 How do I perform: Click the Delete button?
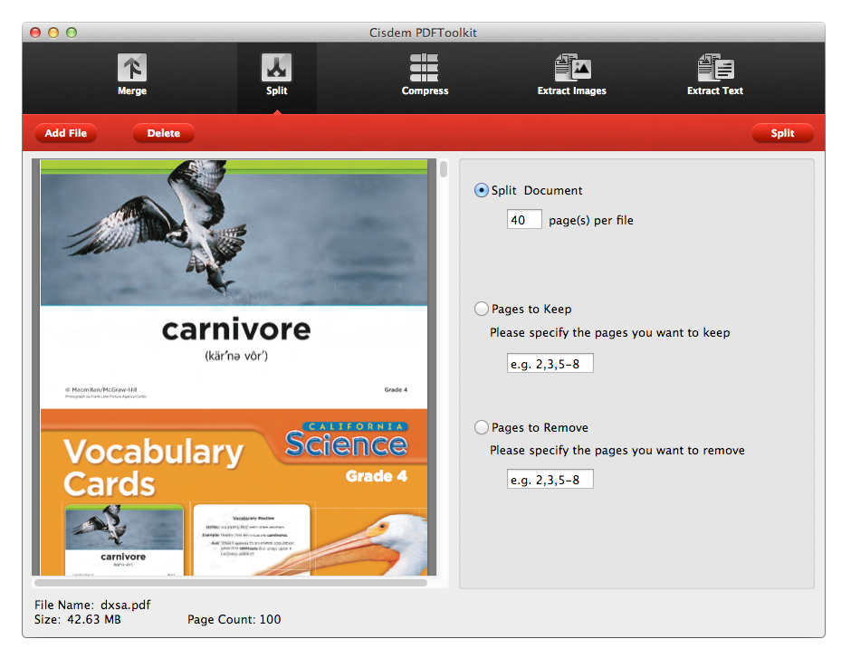(163, 133)
